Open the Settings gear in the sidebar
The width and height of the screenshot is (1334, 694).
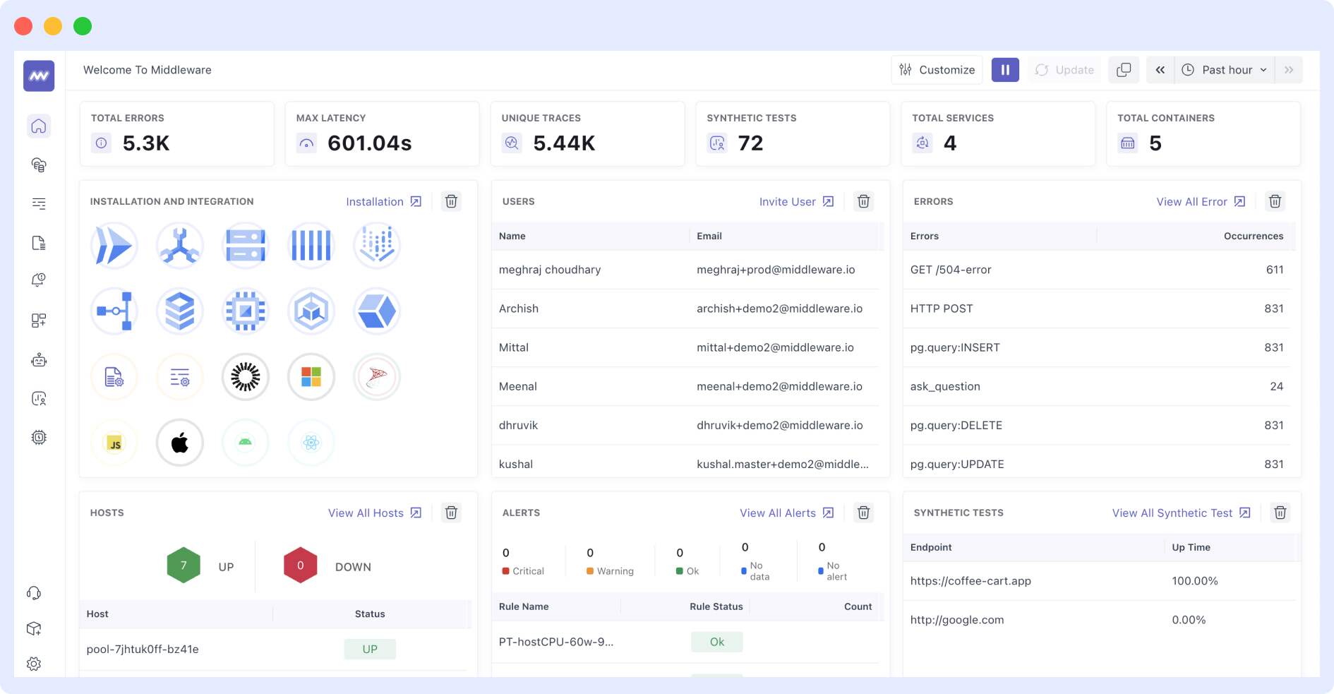33,664
